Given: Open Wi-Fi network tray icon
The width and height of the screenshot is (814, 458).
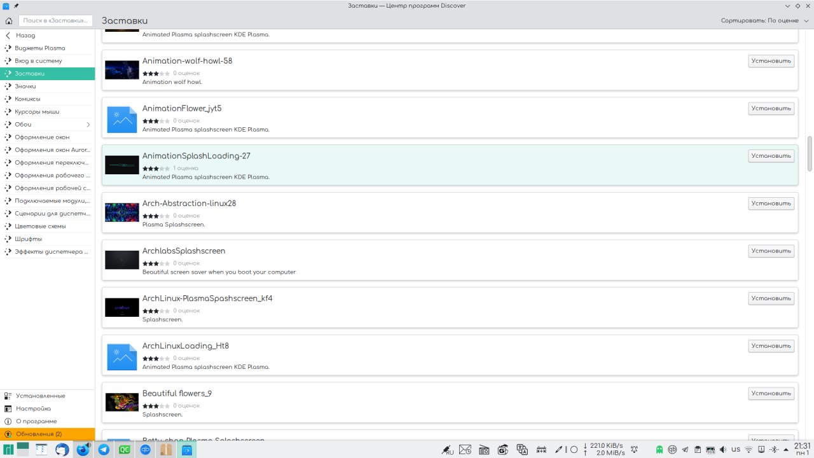Looking at the screenshot, I should point(748,450).
